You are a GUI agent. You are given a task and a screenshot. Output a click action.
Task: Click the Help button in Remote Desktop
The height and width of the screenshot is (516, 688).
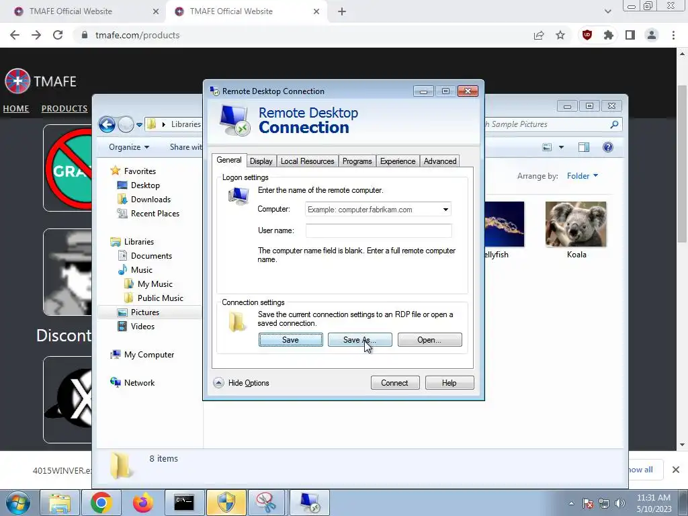[449, 382]
